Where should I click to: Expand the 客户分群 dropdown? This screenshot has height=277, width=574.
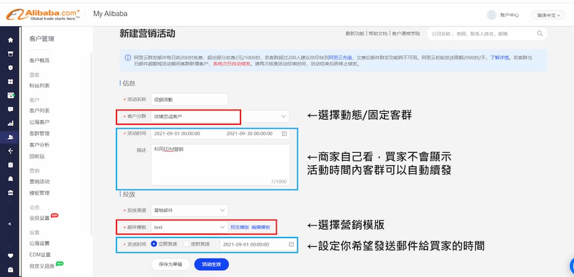point(283,117)
